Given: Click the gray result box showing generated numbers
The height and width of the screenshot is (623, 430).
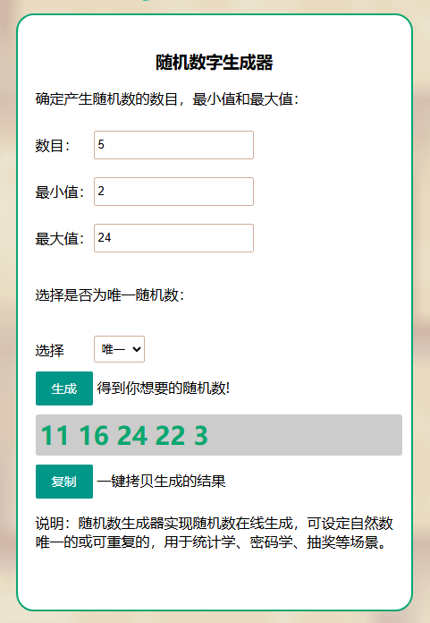Looking at the screenshot, I should tap(219, 435).
